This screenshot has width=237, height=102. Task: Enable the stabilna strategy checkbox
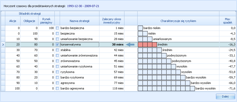tap(57, 50)
